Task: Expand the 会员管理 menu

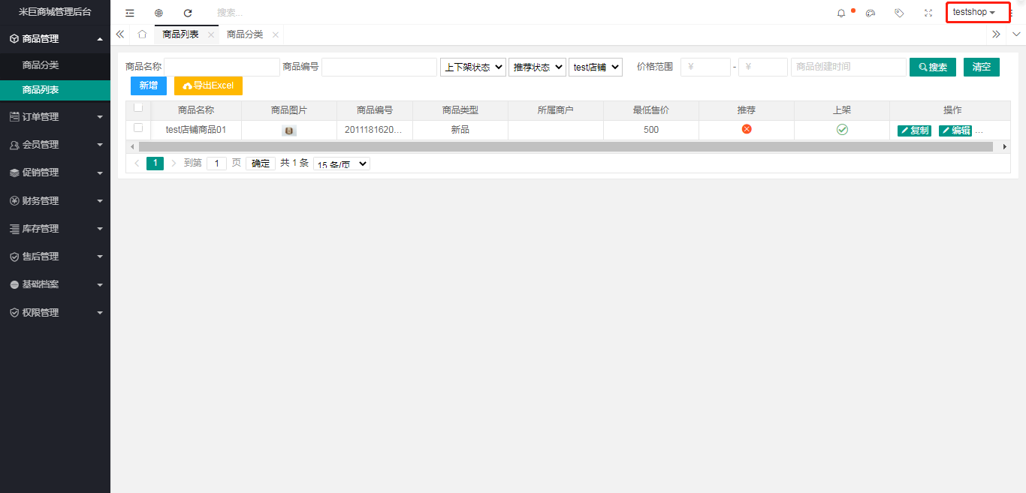Action: [x=55, y=145]
